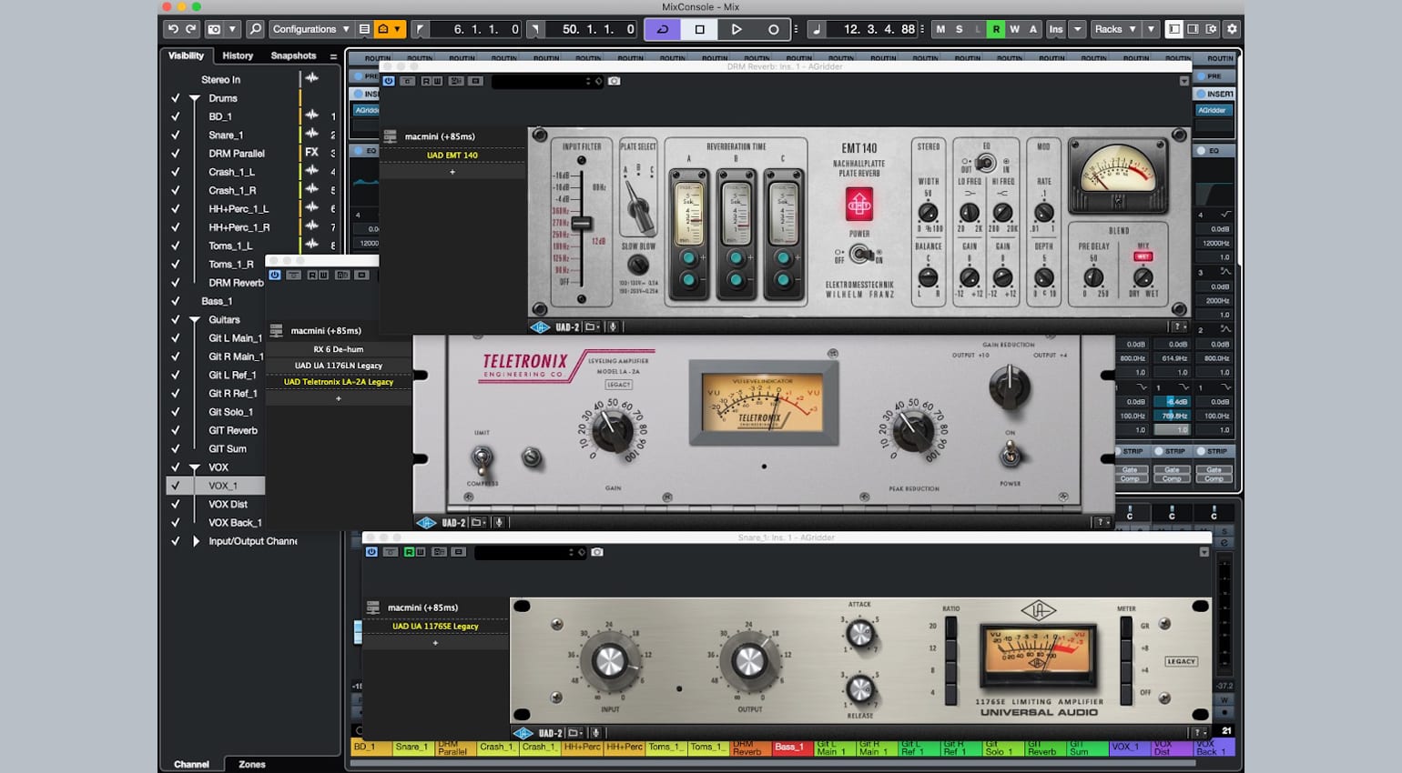Click the Visibility panel menu lines icon
1402x773 pixels.
(333, 56)
